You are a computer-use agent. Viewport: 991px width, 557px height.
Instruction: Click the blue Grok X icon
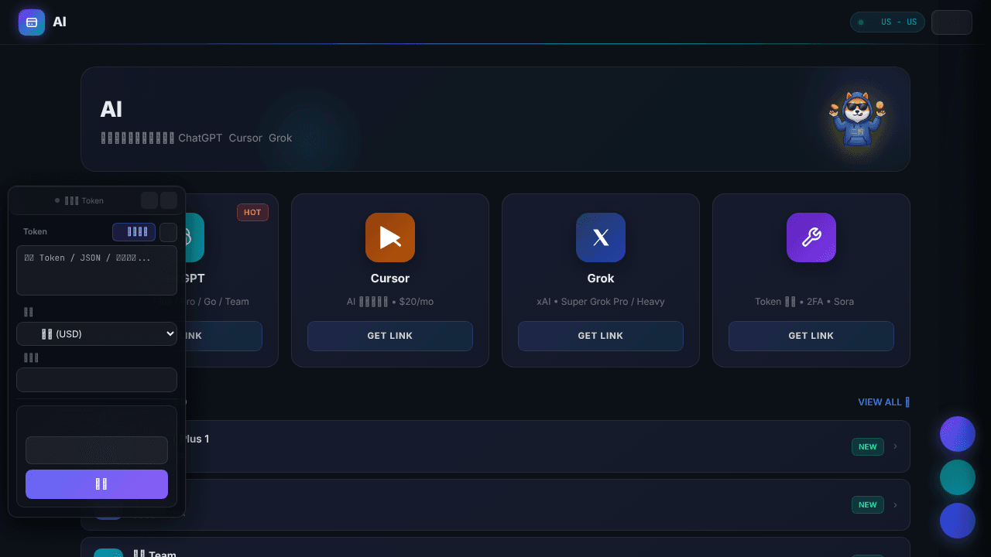[x=601, y=237]
